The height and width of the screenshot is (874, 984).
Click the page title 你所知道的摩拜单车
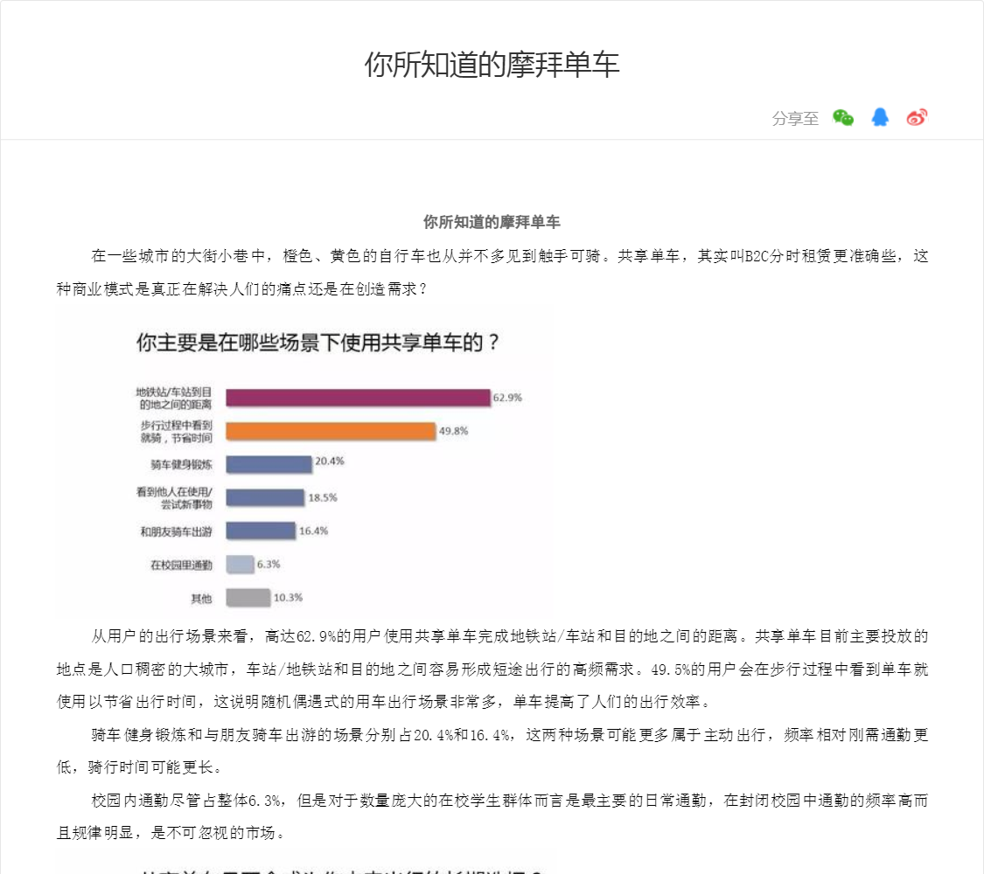pyautogui.click(x=492, y=65)
